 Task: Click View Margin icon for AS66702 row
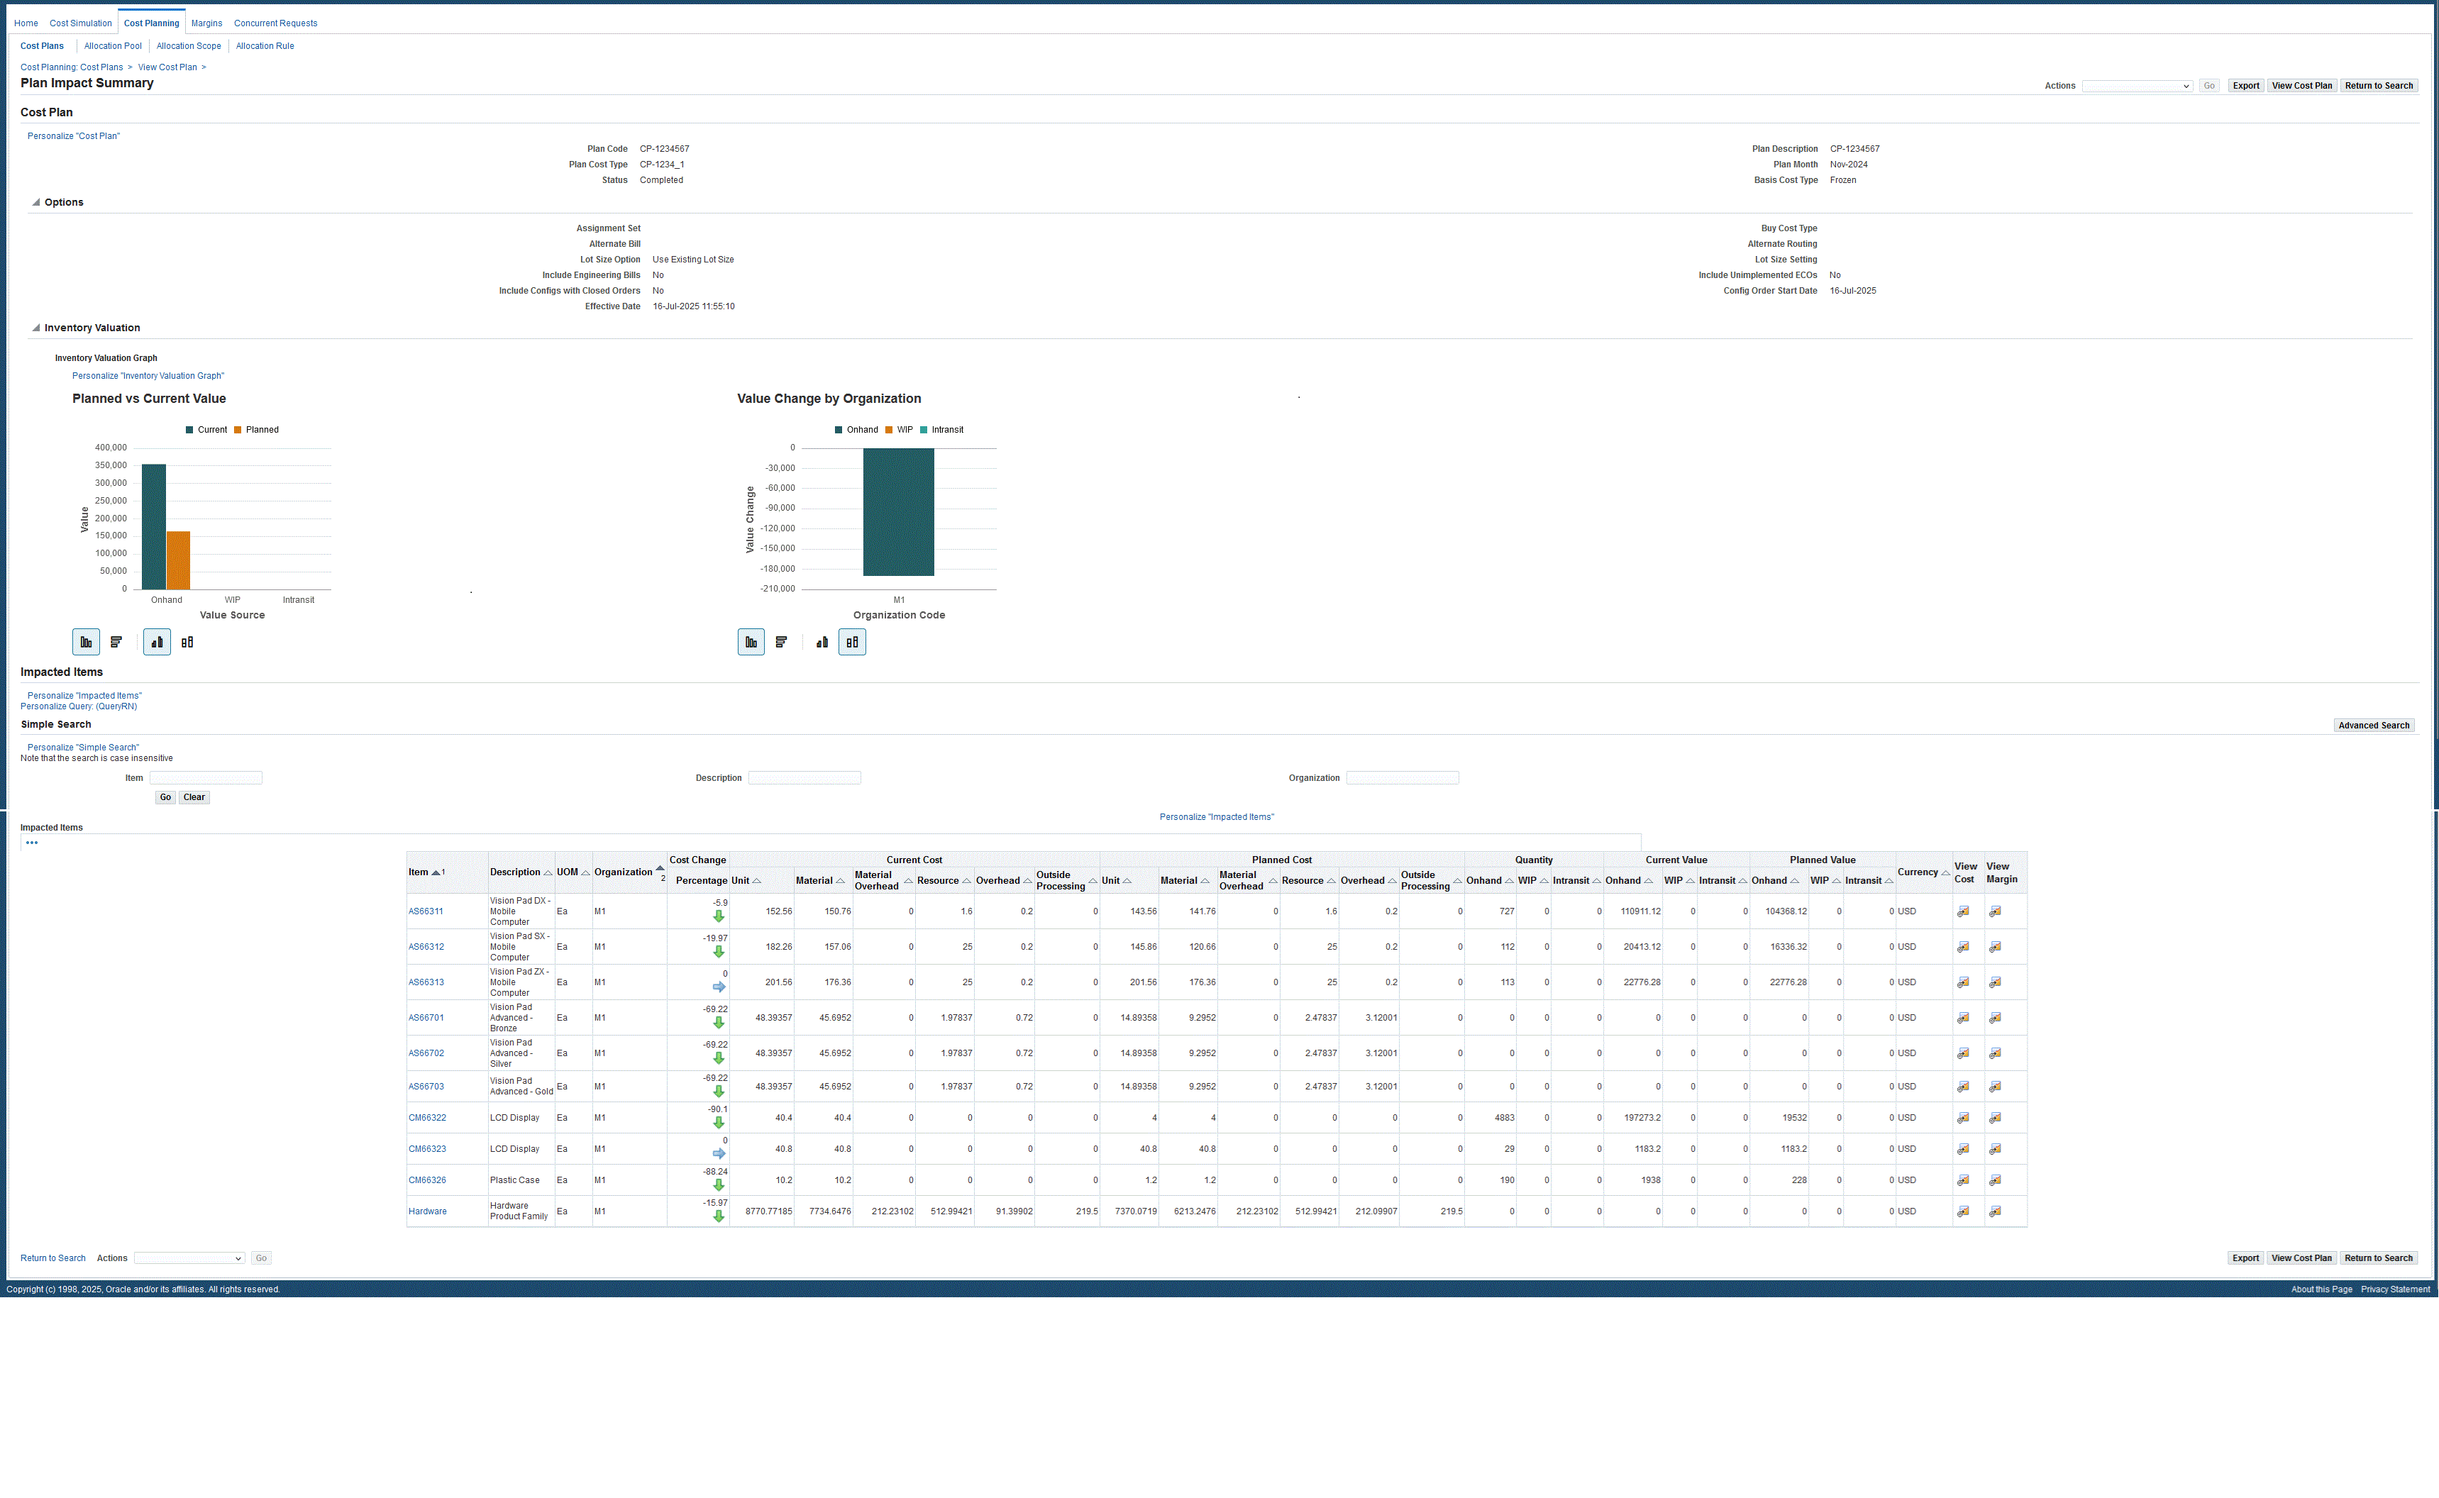point(1995,1053)
